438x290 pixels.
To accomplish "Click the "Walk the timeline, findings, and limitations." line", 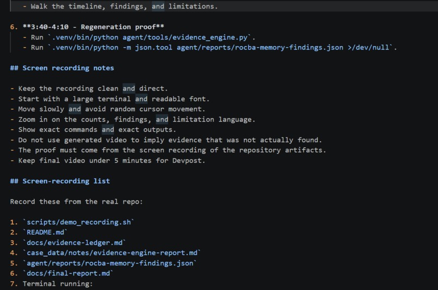I will 120,6.
